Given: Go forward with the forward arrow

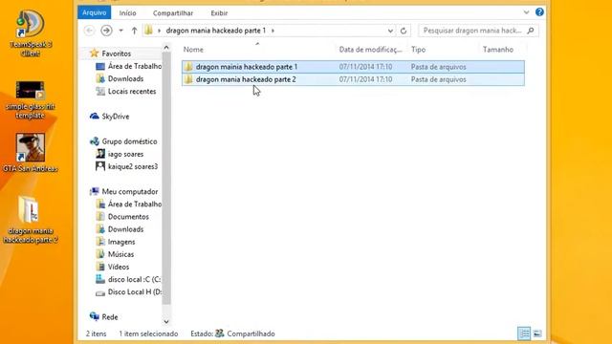Looking at the screenshot, I should 106,31.
